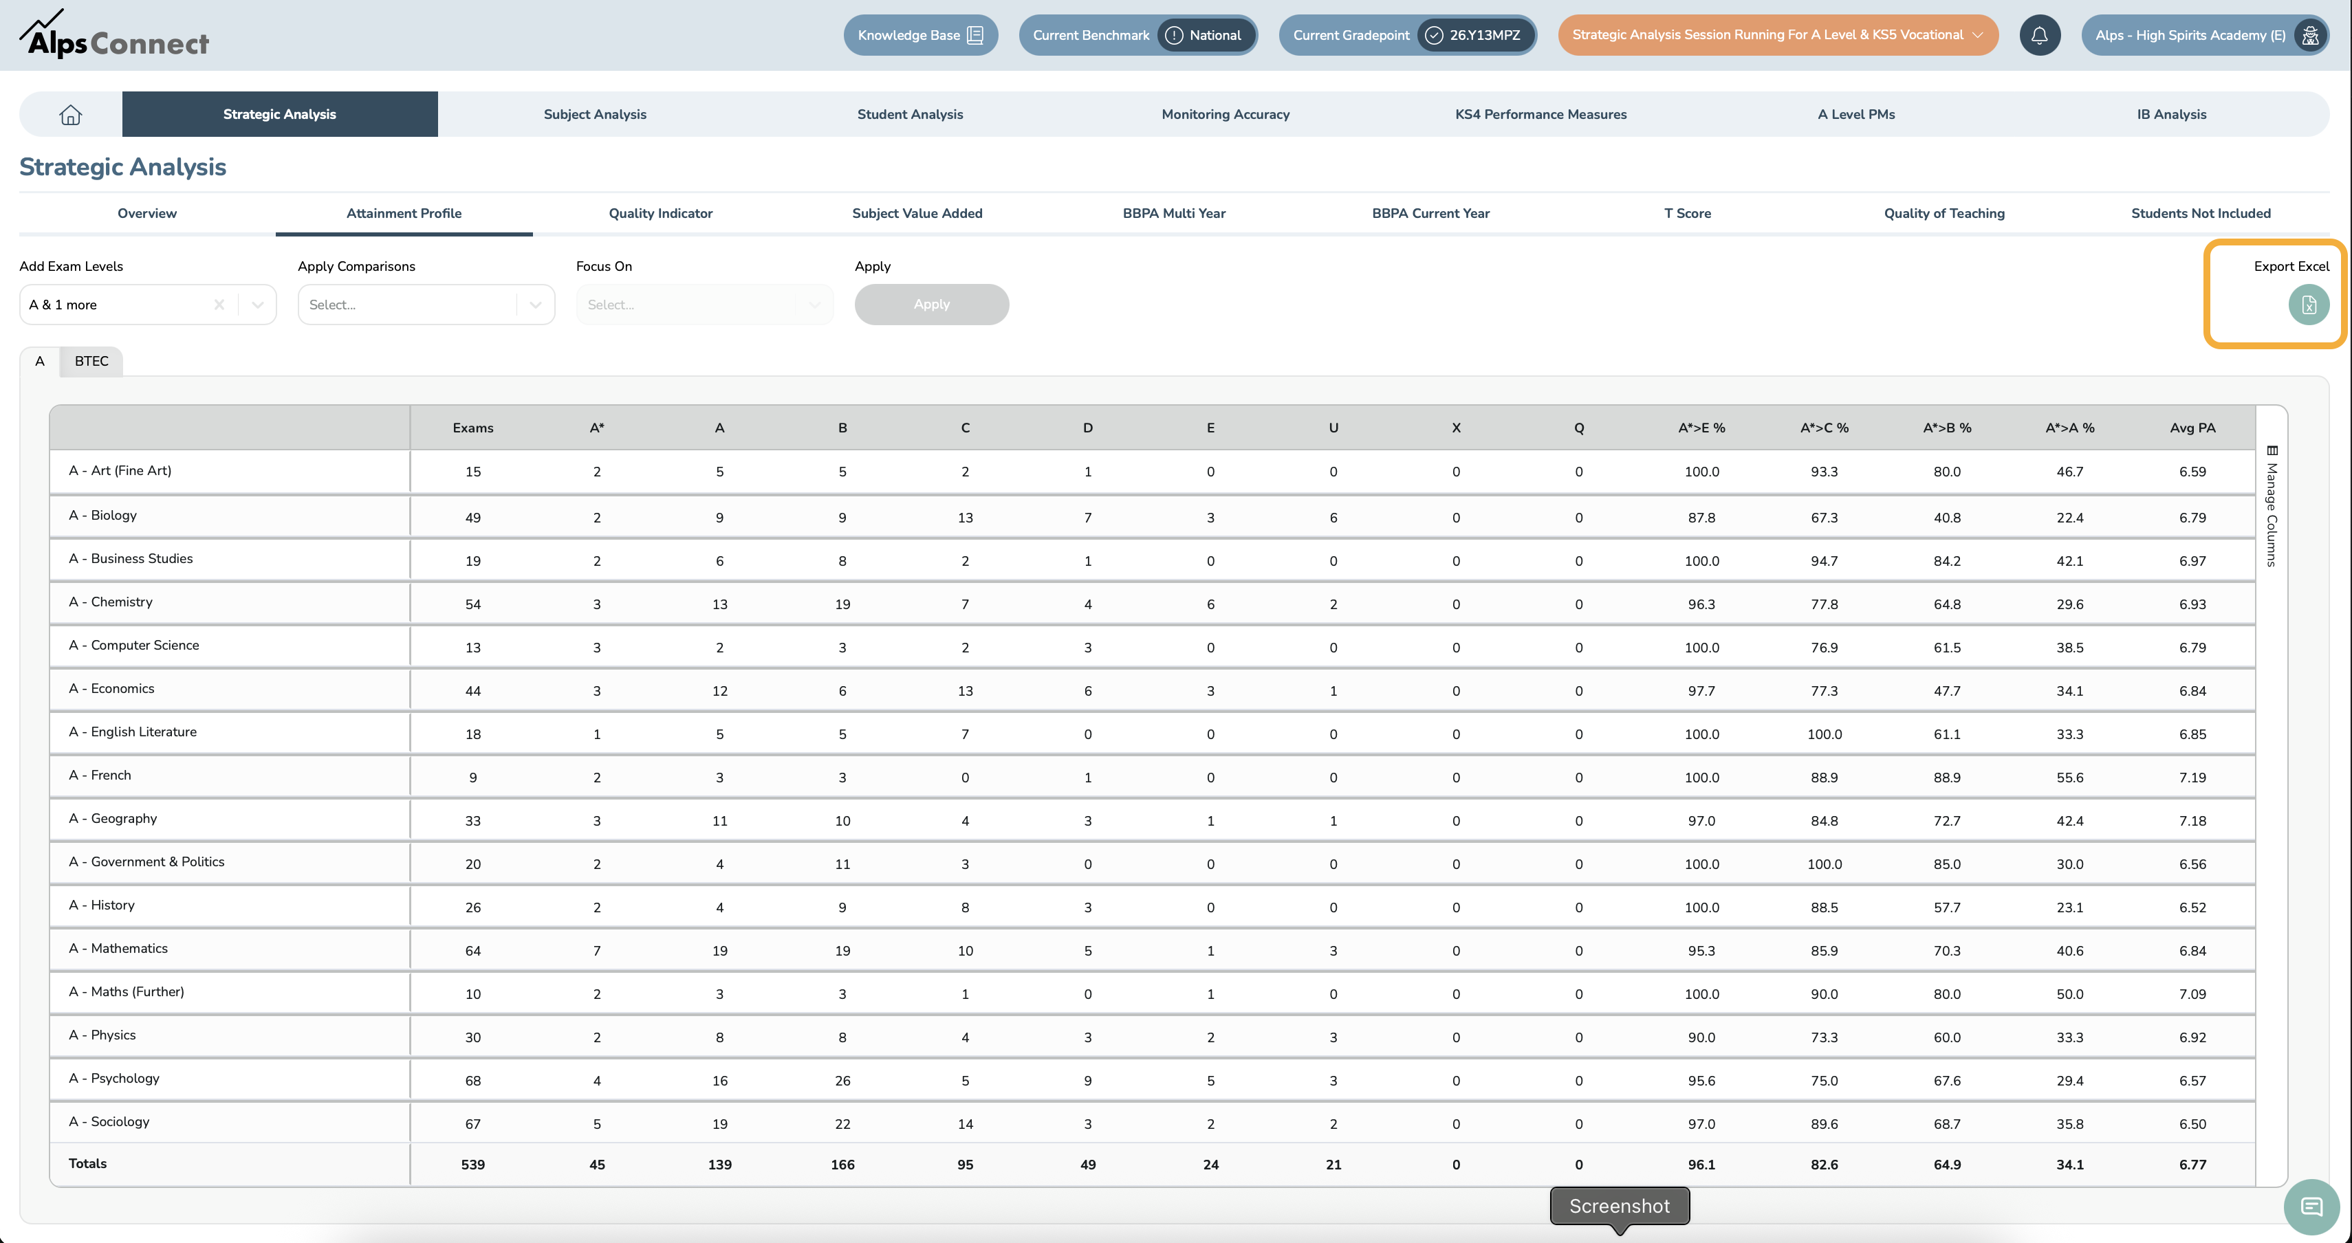Open the notifications bell
The image size is (2352, 1243).
2039,36
